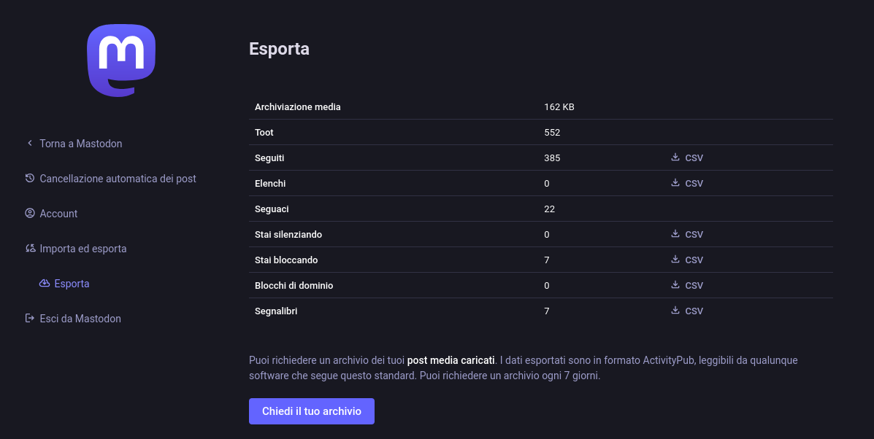Select the Esporta submenu item

coord(72,284)
